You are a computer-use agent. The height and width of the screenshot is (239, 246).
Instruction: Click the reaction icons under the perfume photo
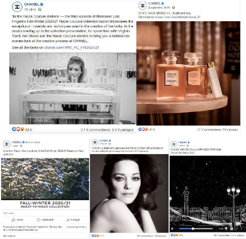point(143,129)
